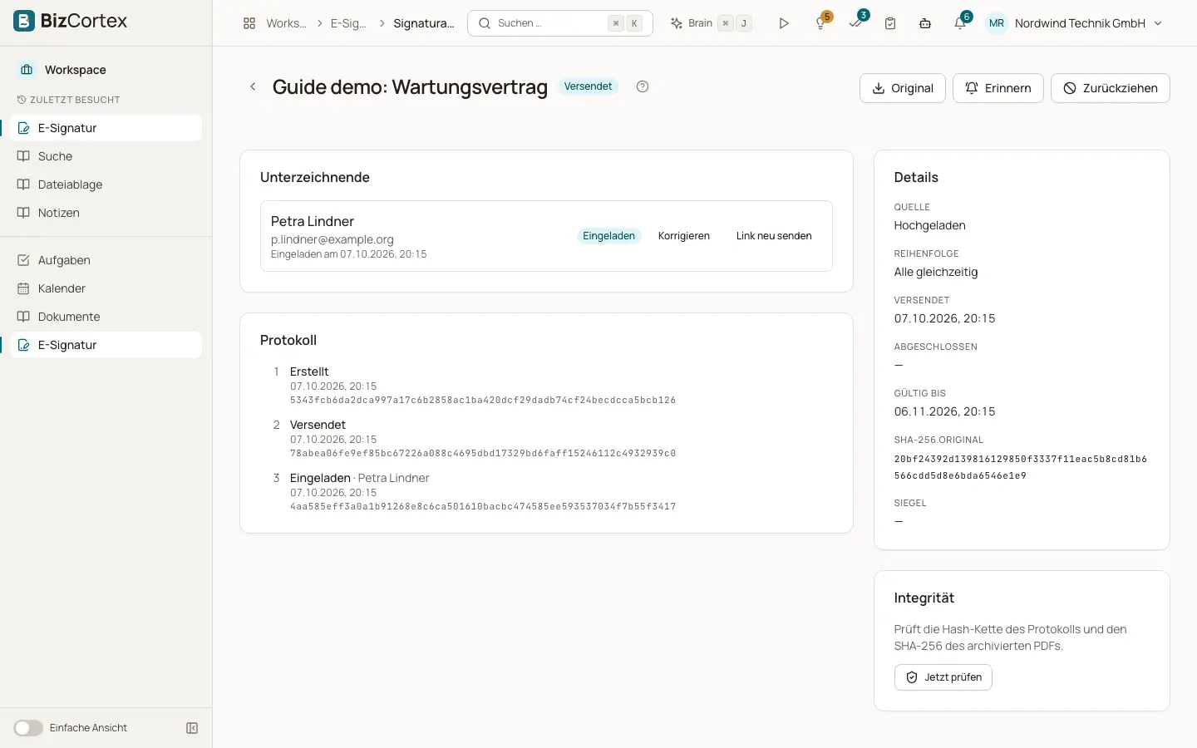Toggle the Einfache Ansicht switch
Viewport: 1197px width, 748px height.
point(28,728)
